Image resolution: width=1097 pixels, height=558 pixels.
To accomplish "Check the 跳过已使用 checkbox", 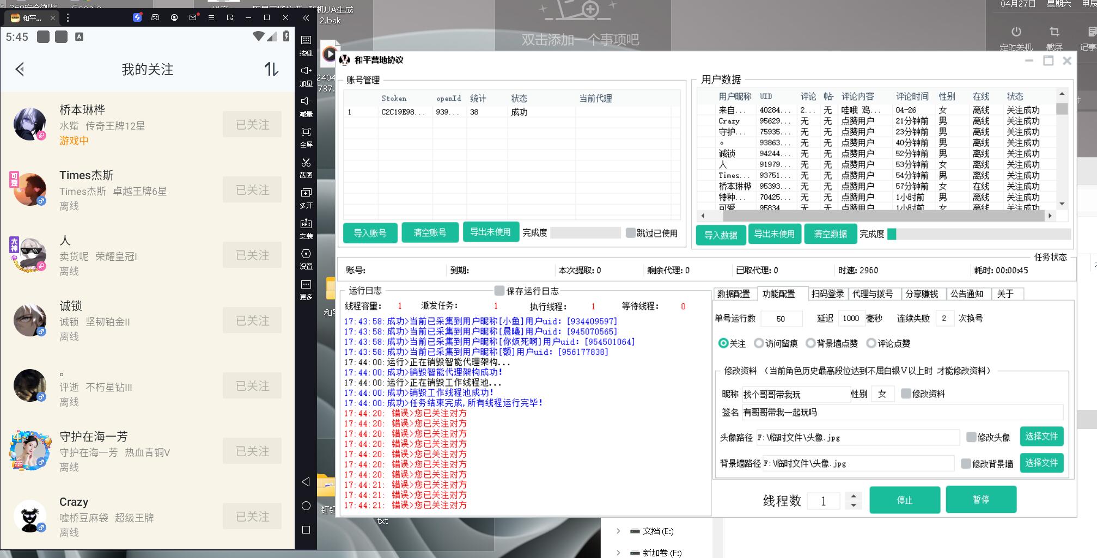I will coord(631,233).
